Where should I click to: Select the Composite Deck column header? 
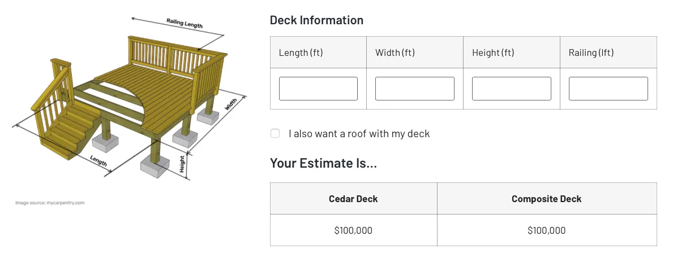point(546,199)
